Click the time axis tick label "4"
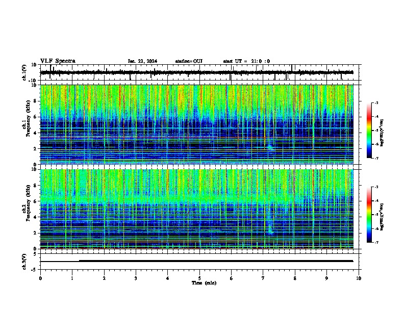The image size is (404, 312). coord(168,278)
